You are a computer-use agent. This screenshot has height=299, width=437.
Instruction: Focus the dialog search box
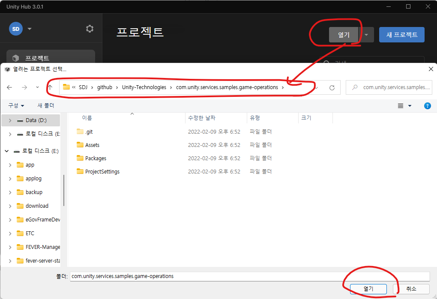pos(389,87)
